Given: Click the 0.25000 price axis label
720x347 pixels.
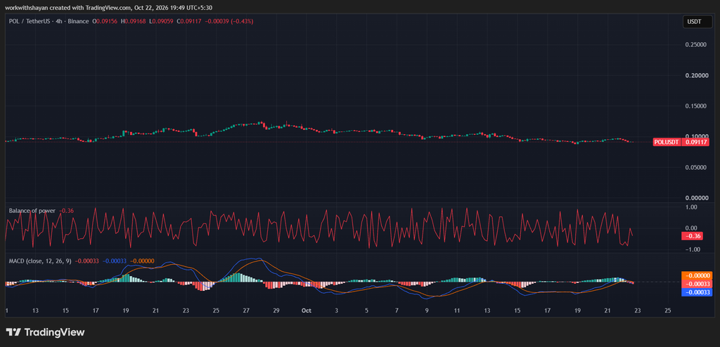Looking at the screenshot, I should (x=696, y=44).
